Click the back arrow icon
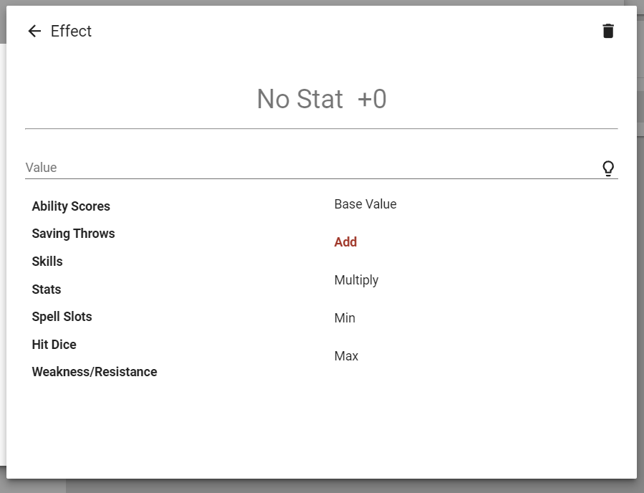The height and width of the screenshot is (493, 644). (34, 31)
